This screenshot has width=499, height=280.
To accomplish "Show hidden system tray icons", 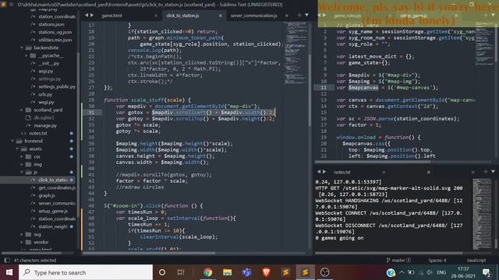I will pyautogui.click(x=402, y=272).
